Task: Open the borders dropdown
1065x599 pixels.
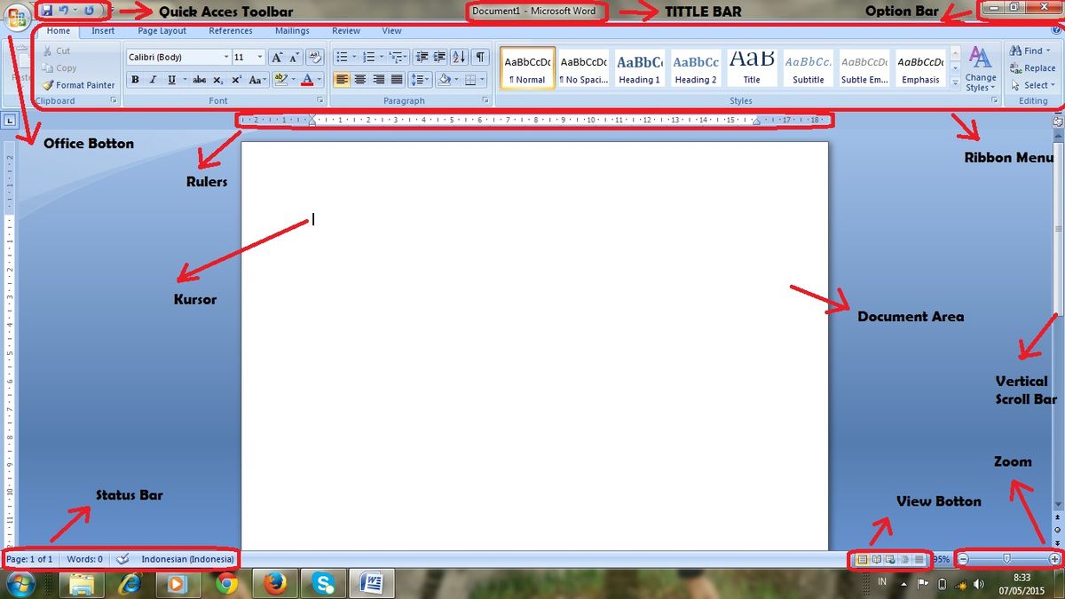Action: pyautogui.click(x=482, y=80)
